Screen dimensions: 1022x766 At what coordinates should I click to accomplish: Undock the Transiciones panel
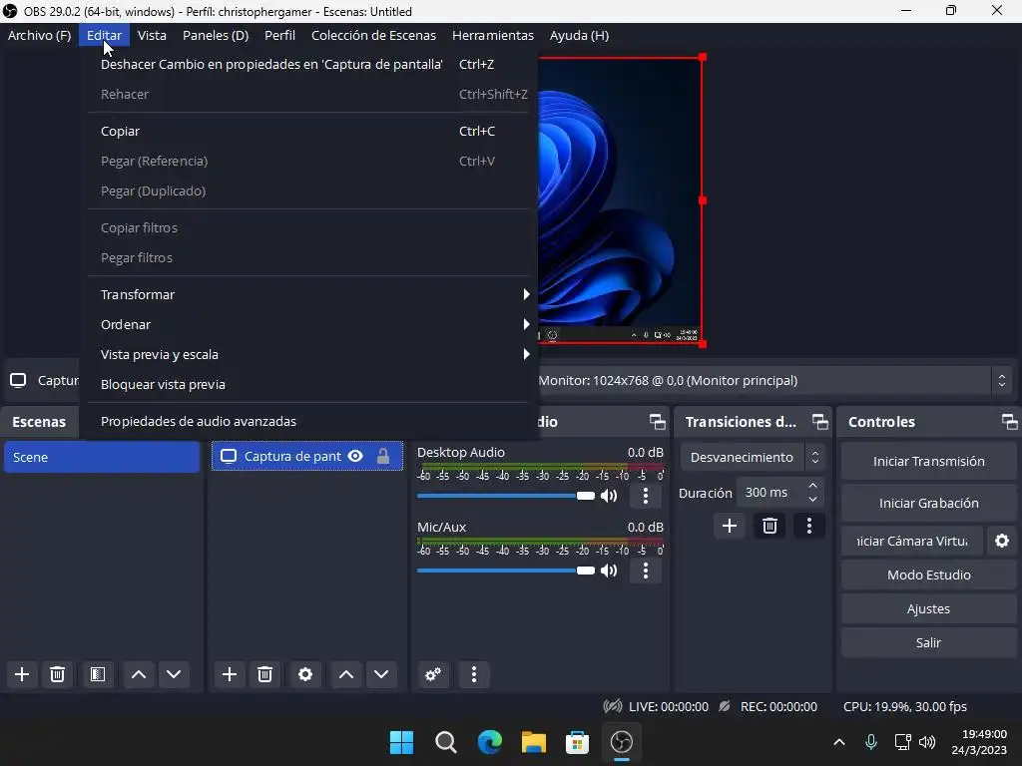pyautogui.click(x=820, y=422)
